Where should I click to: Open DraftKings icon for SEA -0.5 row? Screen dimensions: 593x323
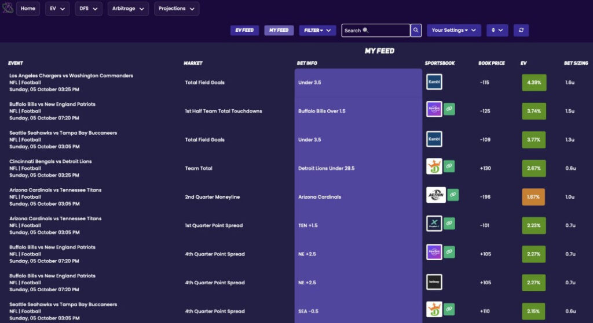point(434,309)
